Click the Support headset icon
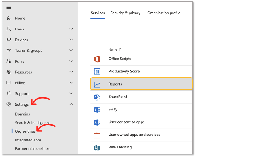This screenshot has width=280, height=156. point(9,93)
